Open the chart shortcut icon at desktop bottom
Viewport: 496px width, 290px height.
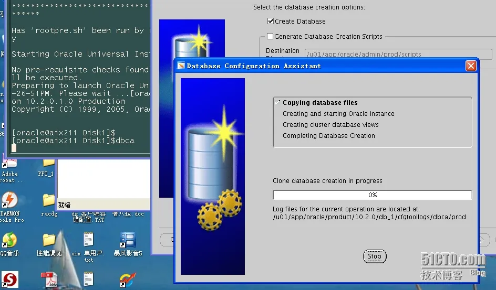[x=128, y=280]
